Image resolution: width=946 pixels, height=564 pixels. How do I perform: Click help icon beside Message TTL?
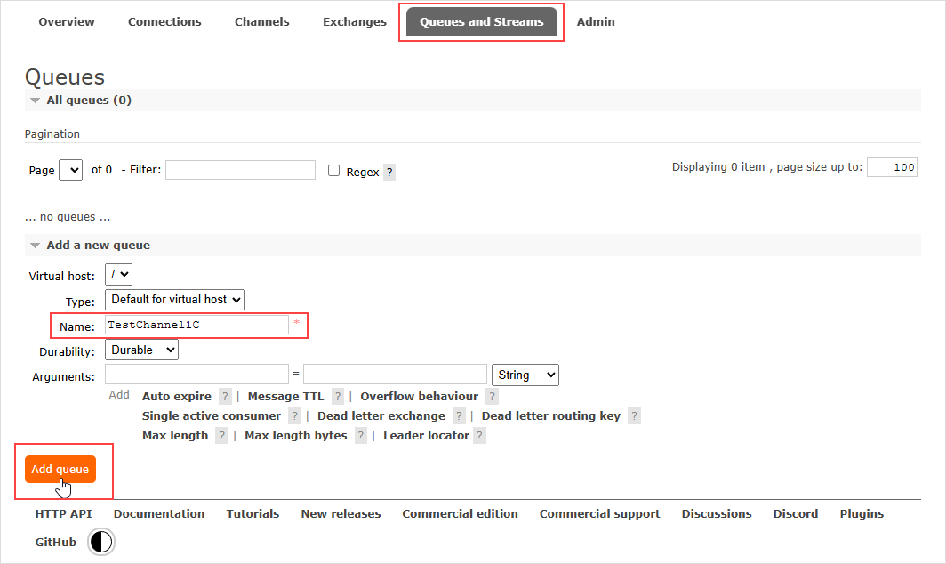(x=338, y=397)
